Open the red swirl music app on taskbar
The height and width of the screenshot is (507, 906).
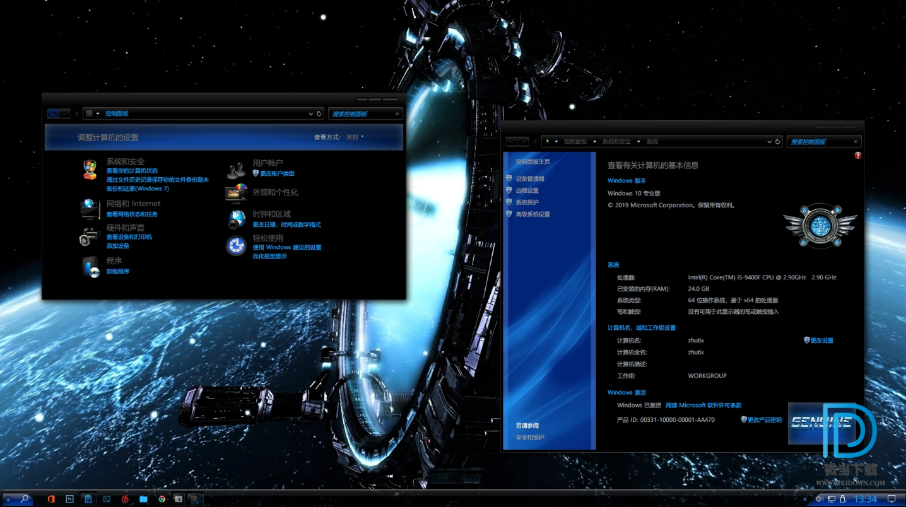(x=125, y=499)
